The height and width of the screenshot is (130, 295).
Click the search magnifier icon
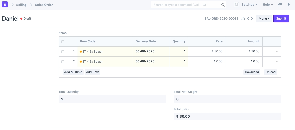coord(223,5)
